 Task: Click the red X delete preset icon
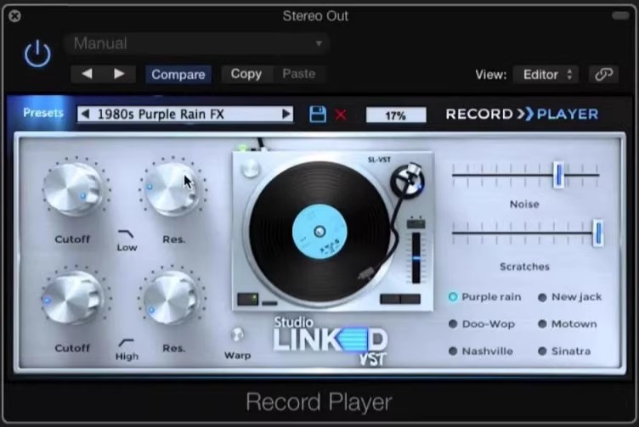pyautogui.click(x=341, y=114)
